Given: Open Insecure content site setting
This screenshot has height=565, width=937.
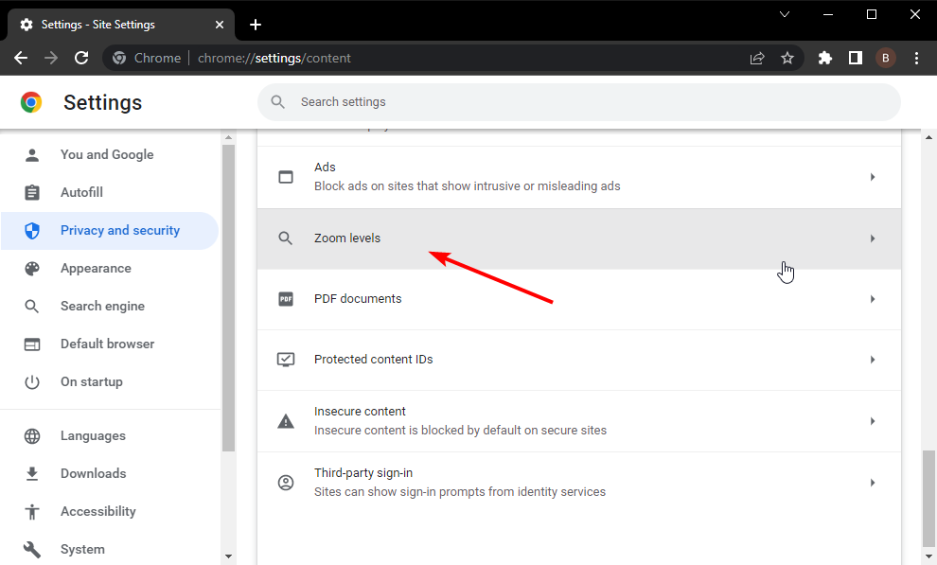Looking at the screenshot, I should pyautogui.click(x=578, y=422).
